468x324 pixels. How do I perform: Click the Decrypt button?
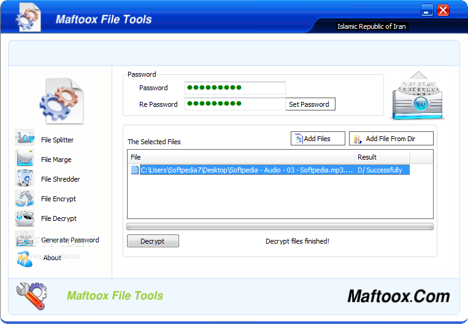pyautogui.click(x=153, y=241)
